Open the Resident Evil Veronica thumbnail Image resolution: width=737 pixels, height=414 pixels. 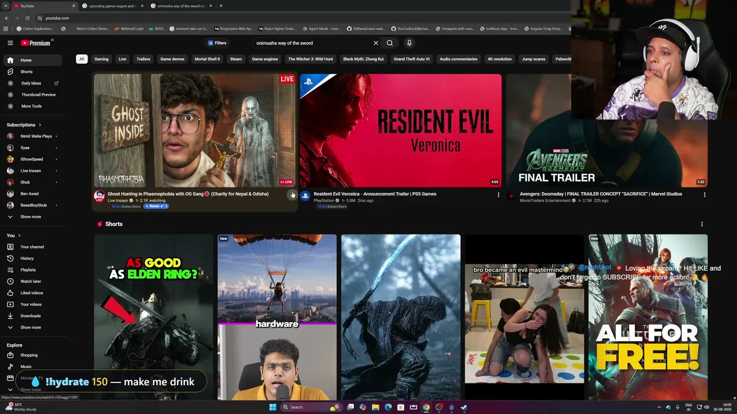click(x=401, y=131)
